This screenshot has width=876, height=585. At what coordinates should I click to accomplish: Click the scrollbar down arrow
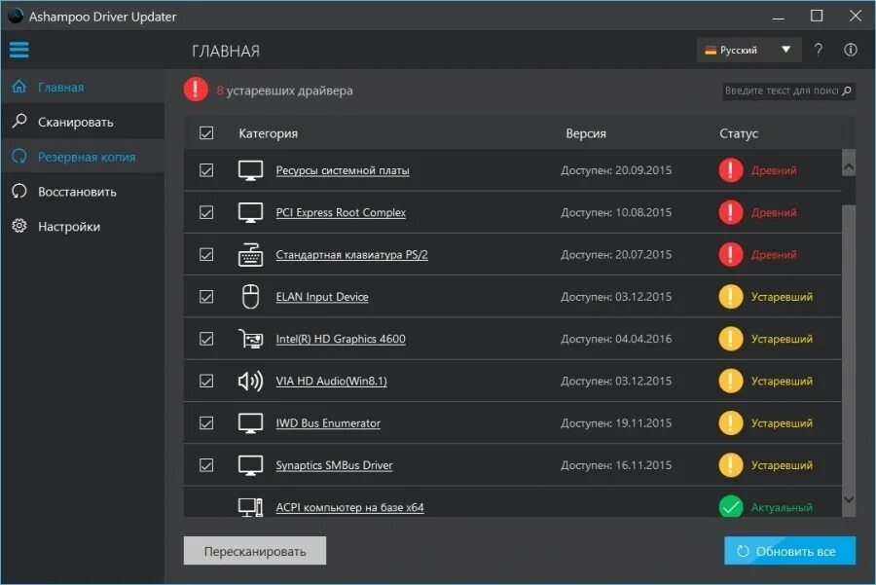(848, 499)
